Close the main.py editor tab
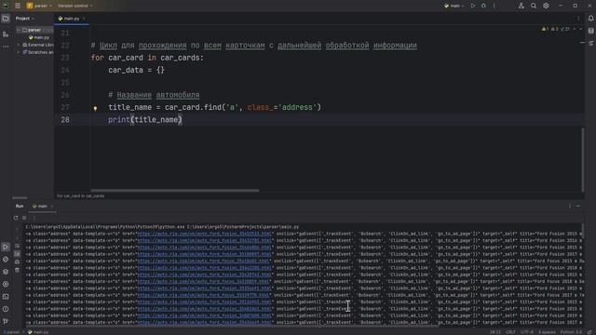 pyautogui.click(x=84, y=19)
